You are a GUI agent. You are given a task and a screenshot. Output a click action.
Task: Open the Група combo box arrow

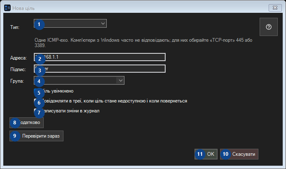click(x=120, y=81)
